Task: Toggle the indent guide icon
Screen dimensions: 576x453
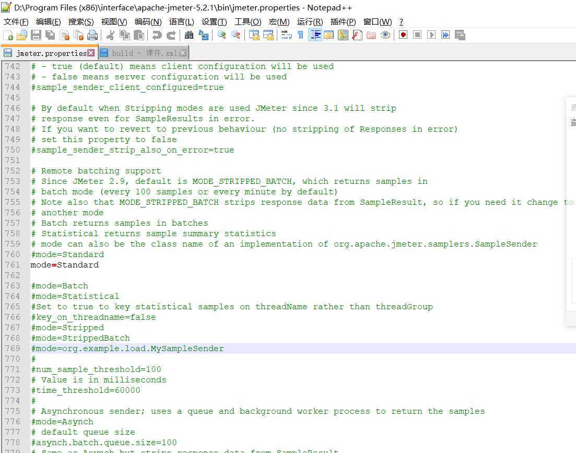Action: click(x=315, y=36)
